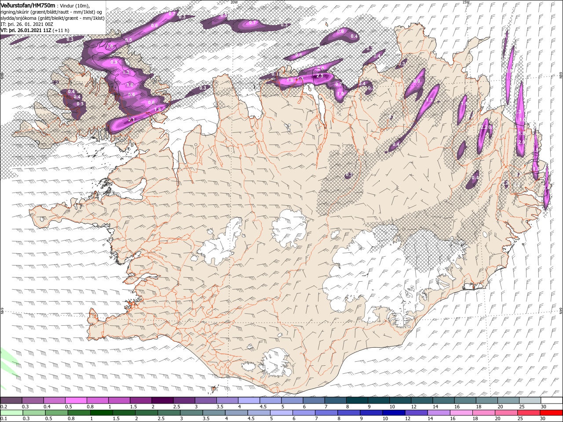Click the Veðurstofan/HM750m map title

click(x=28, y=5)
